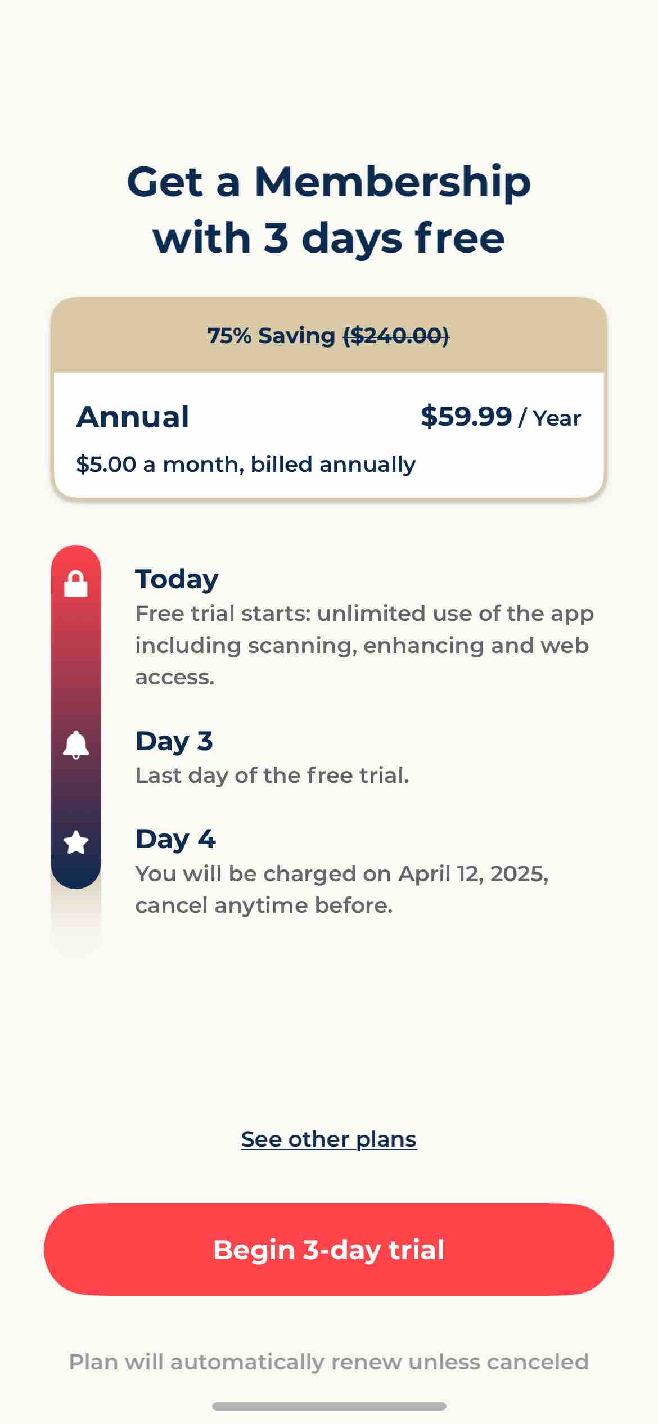Tap the bell icon beside Day 3
The width and height of the screenshot is (658, 1424).
point(76,745)
